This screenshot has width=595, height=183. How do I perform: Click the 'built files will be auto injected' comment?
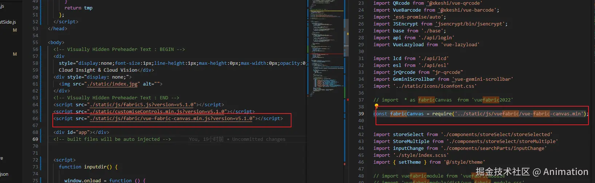(x=112, y=139)
